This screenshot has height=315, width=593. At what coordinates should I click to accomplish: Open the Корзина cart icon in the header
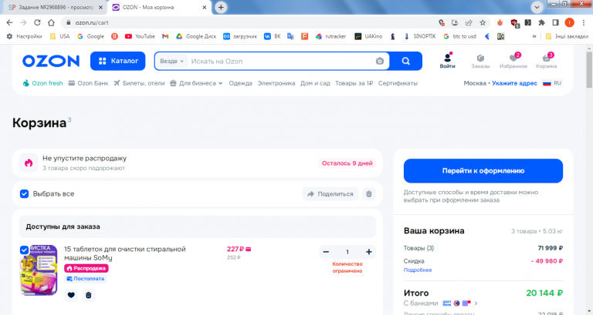point(546,61)
